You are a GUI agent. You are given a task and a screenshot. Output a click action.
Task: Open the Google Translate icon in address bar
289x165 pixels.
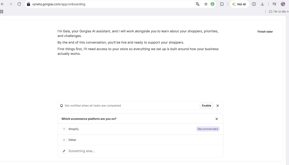(197, 4)
